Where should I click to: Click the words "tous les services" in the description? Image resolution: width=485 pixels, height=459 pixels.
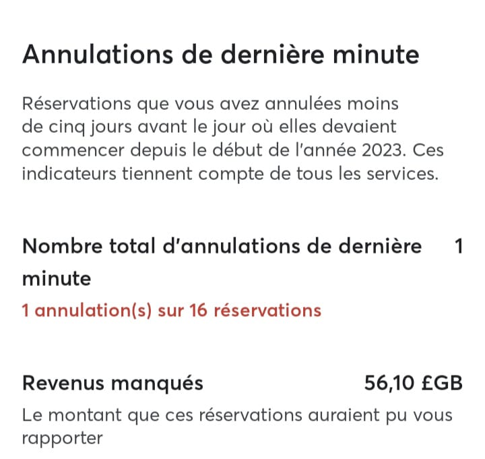pos(368,174)
